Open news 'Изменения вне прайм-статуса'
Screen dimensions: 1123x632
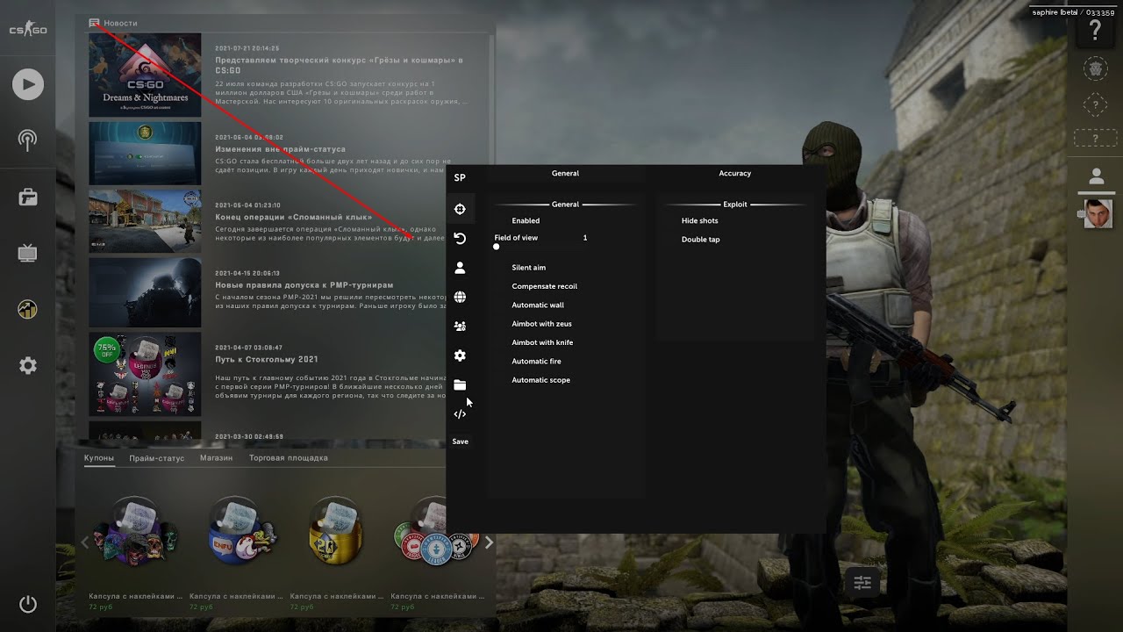280,149
